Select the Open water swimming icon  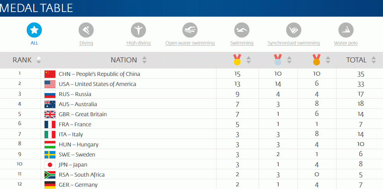[190, 30]
